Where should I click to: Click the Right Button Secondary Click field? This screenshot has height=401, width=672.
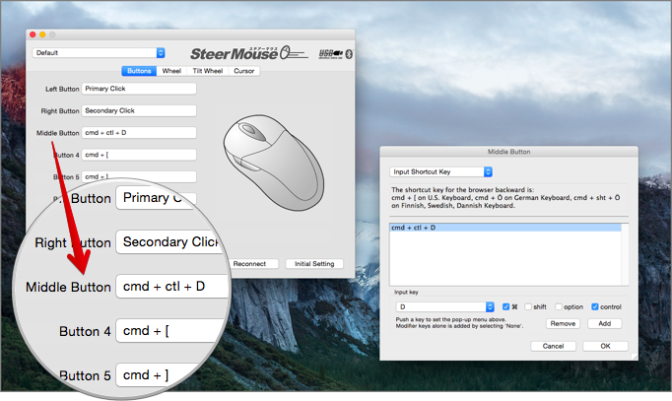(139, 110)
